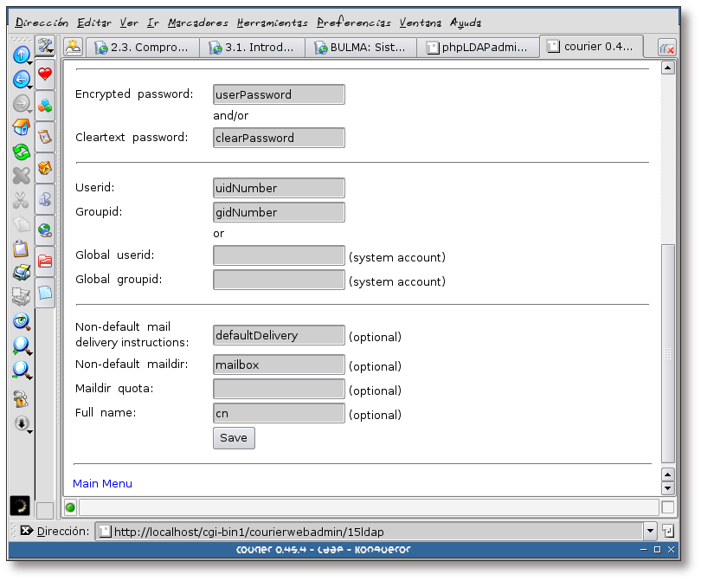Open the Marcadores menu

(x=198, y=23)
